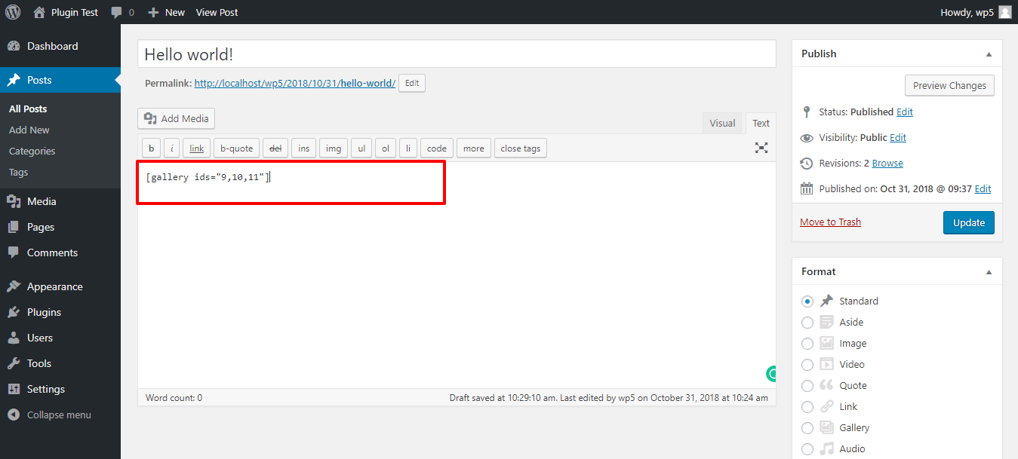Select the Image post format
The width and height of the screenshot is (1018, 459).
click(807, 343)
